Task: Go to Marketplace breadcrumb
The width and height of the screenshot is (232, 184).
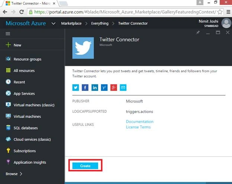Action: coord(71,23)
